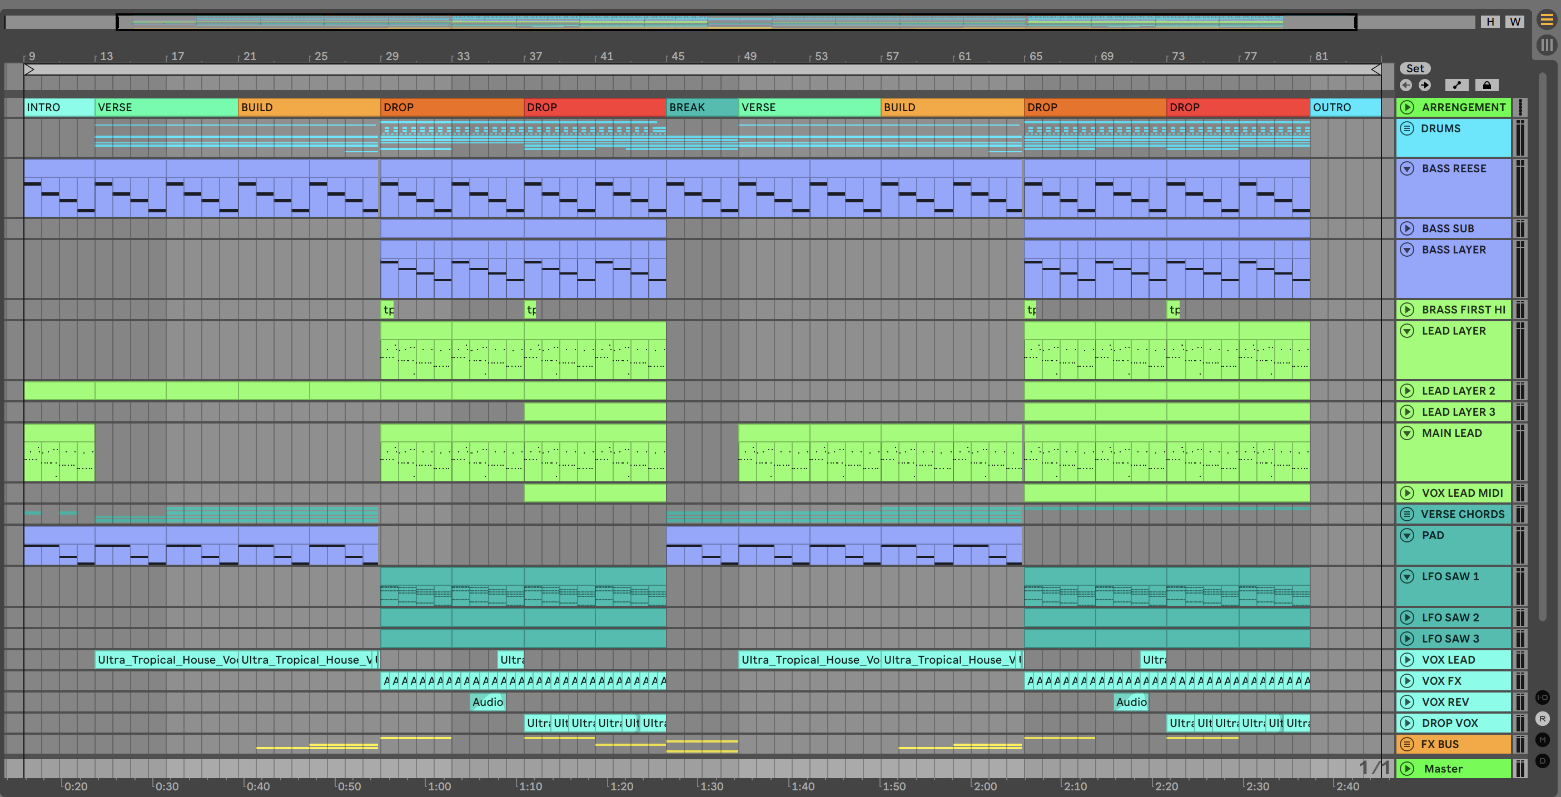Click the Lock Envelopes padlock icon
Viewport: 1561px width, 797px height.
point(1487,86)
